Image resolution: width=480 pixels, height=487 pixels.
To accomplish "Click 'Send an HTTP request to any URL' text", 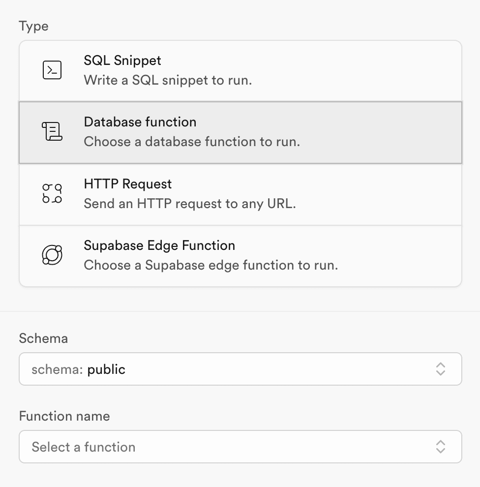I will 190,204.
